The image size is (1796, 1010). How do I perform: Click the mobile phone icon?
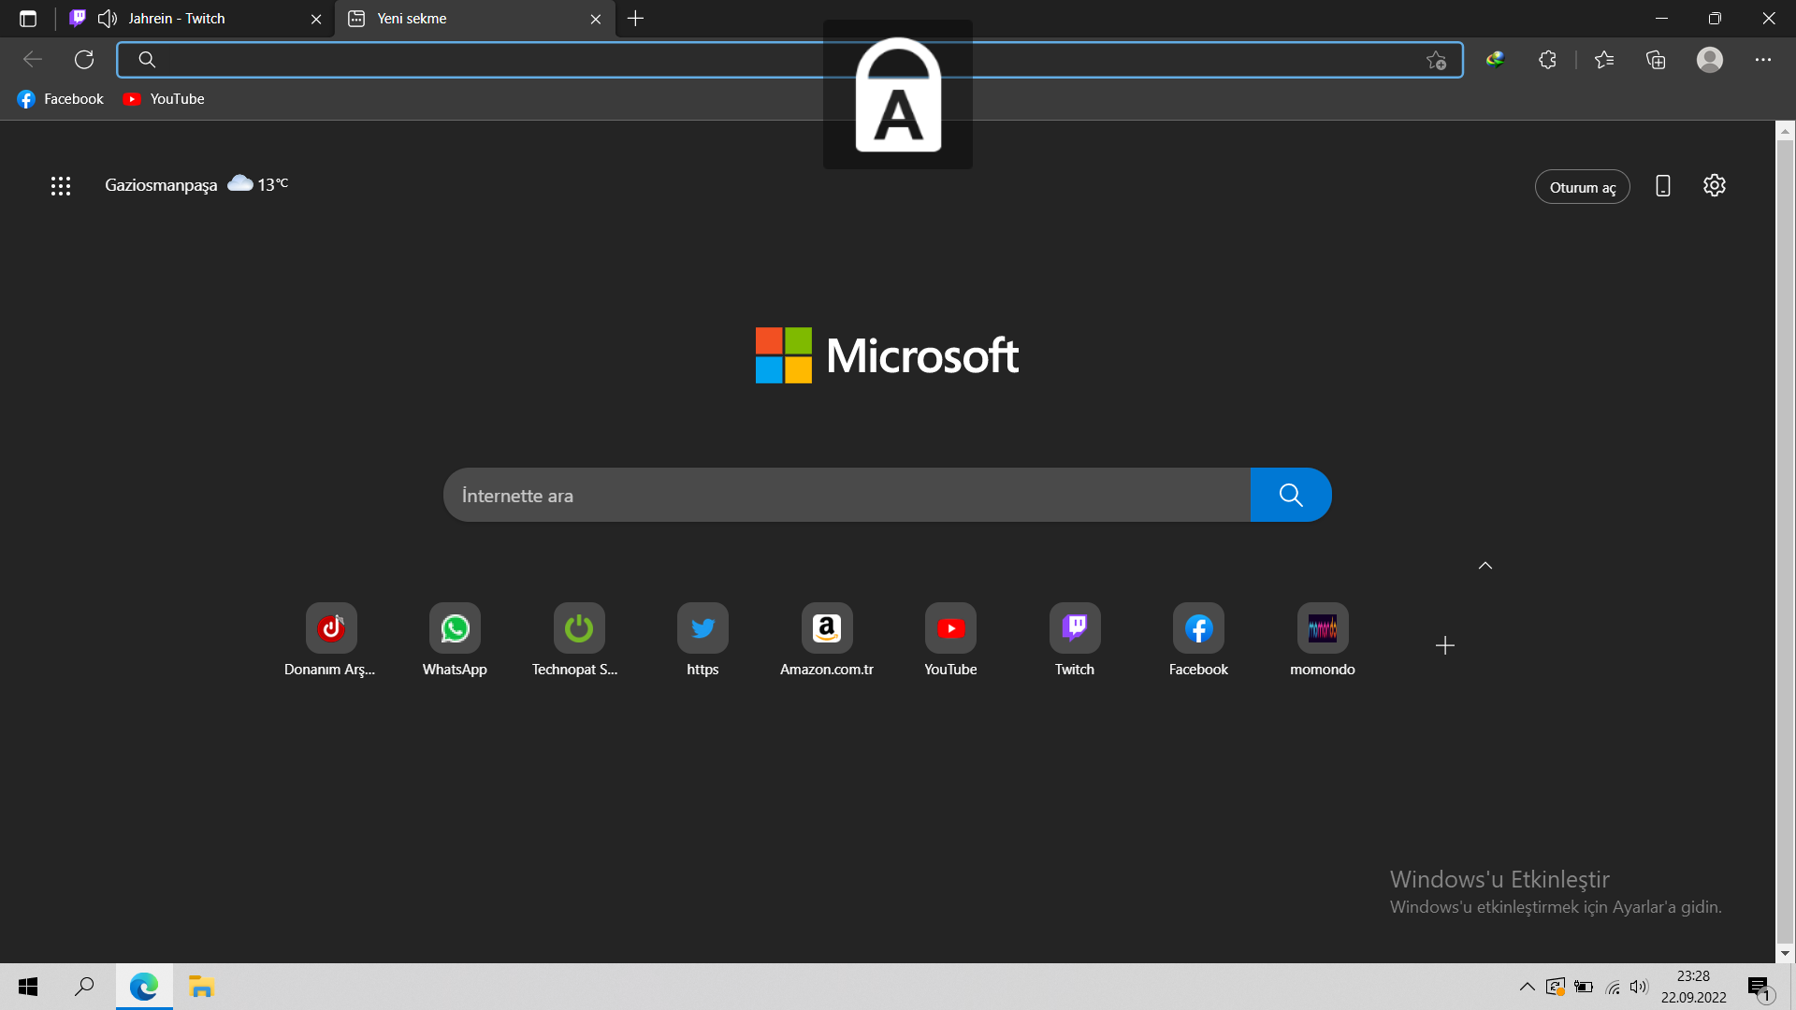pos(1662,185)
